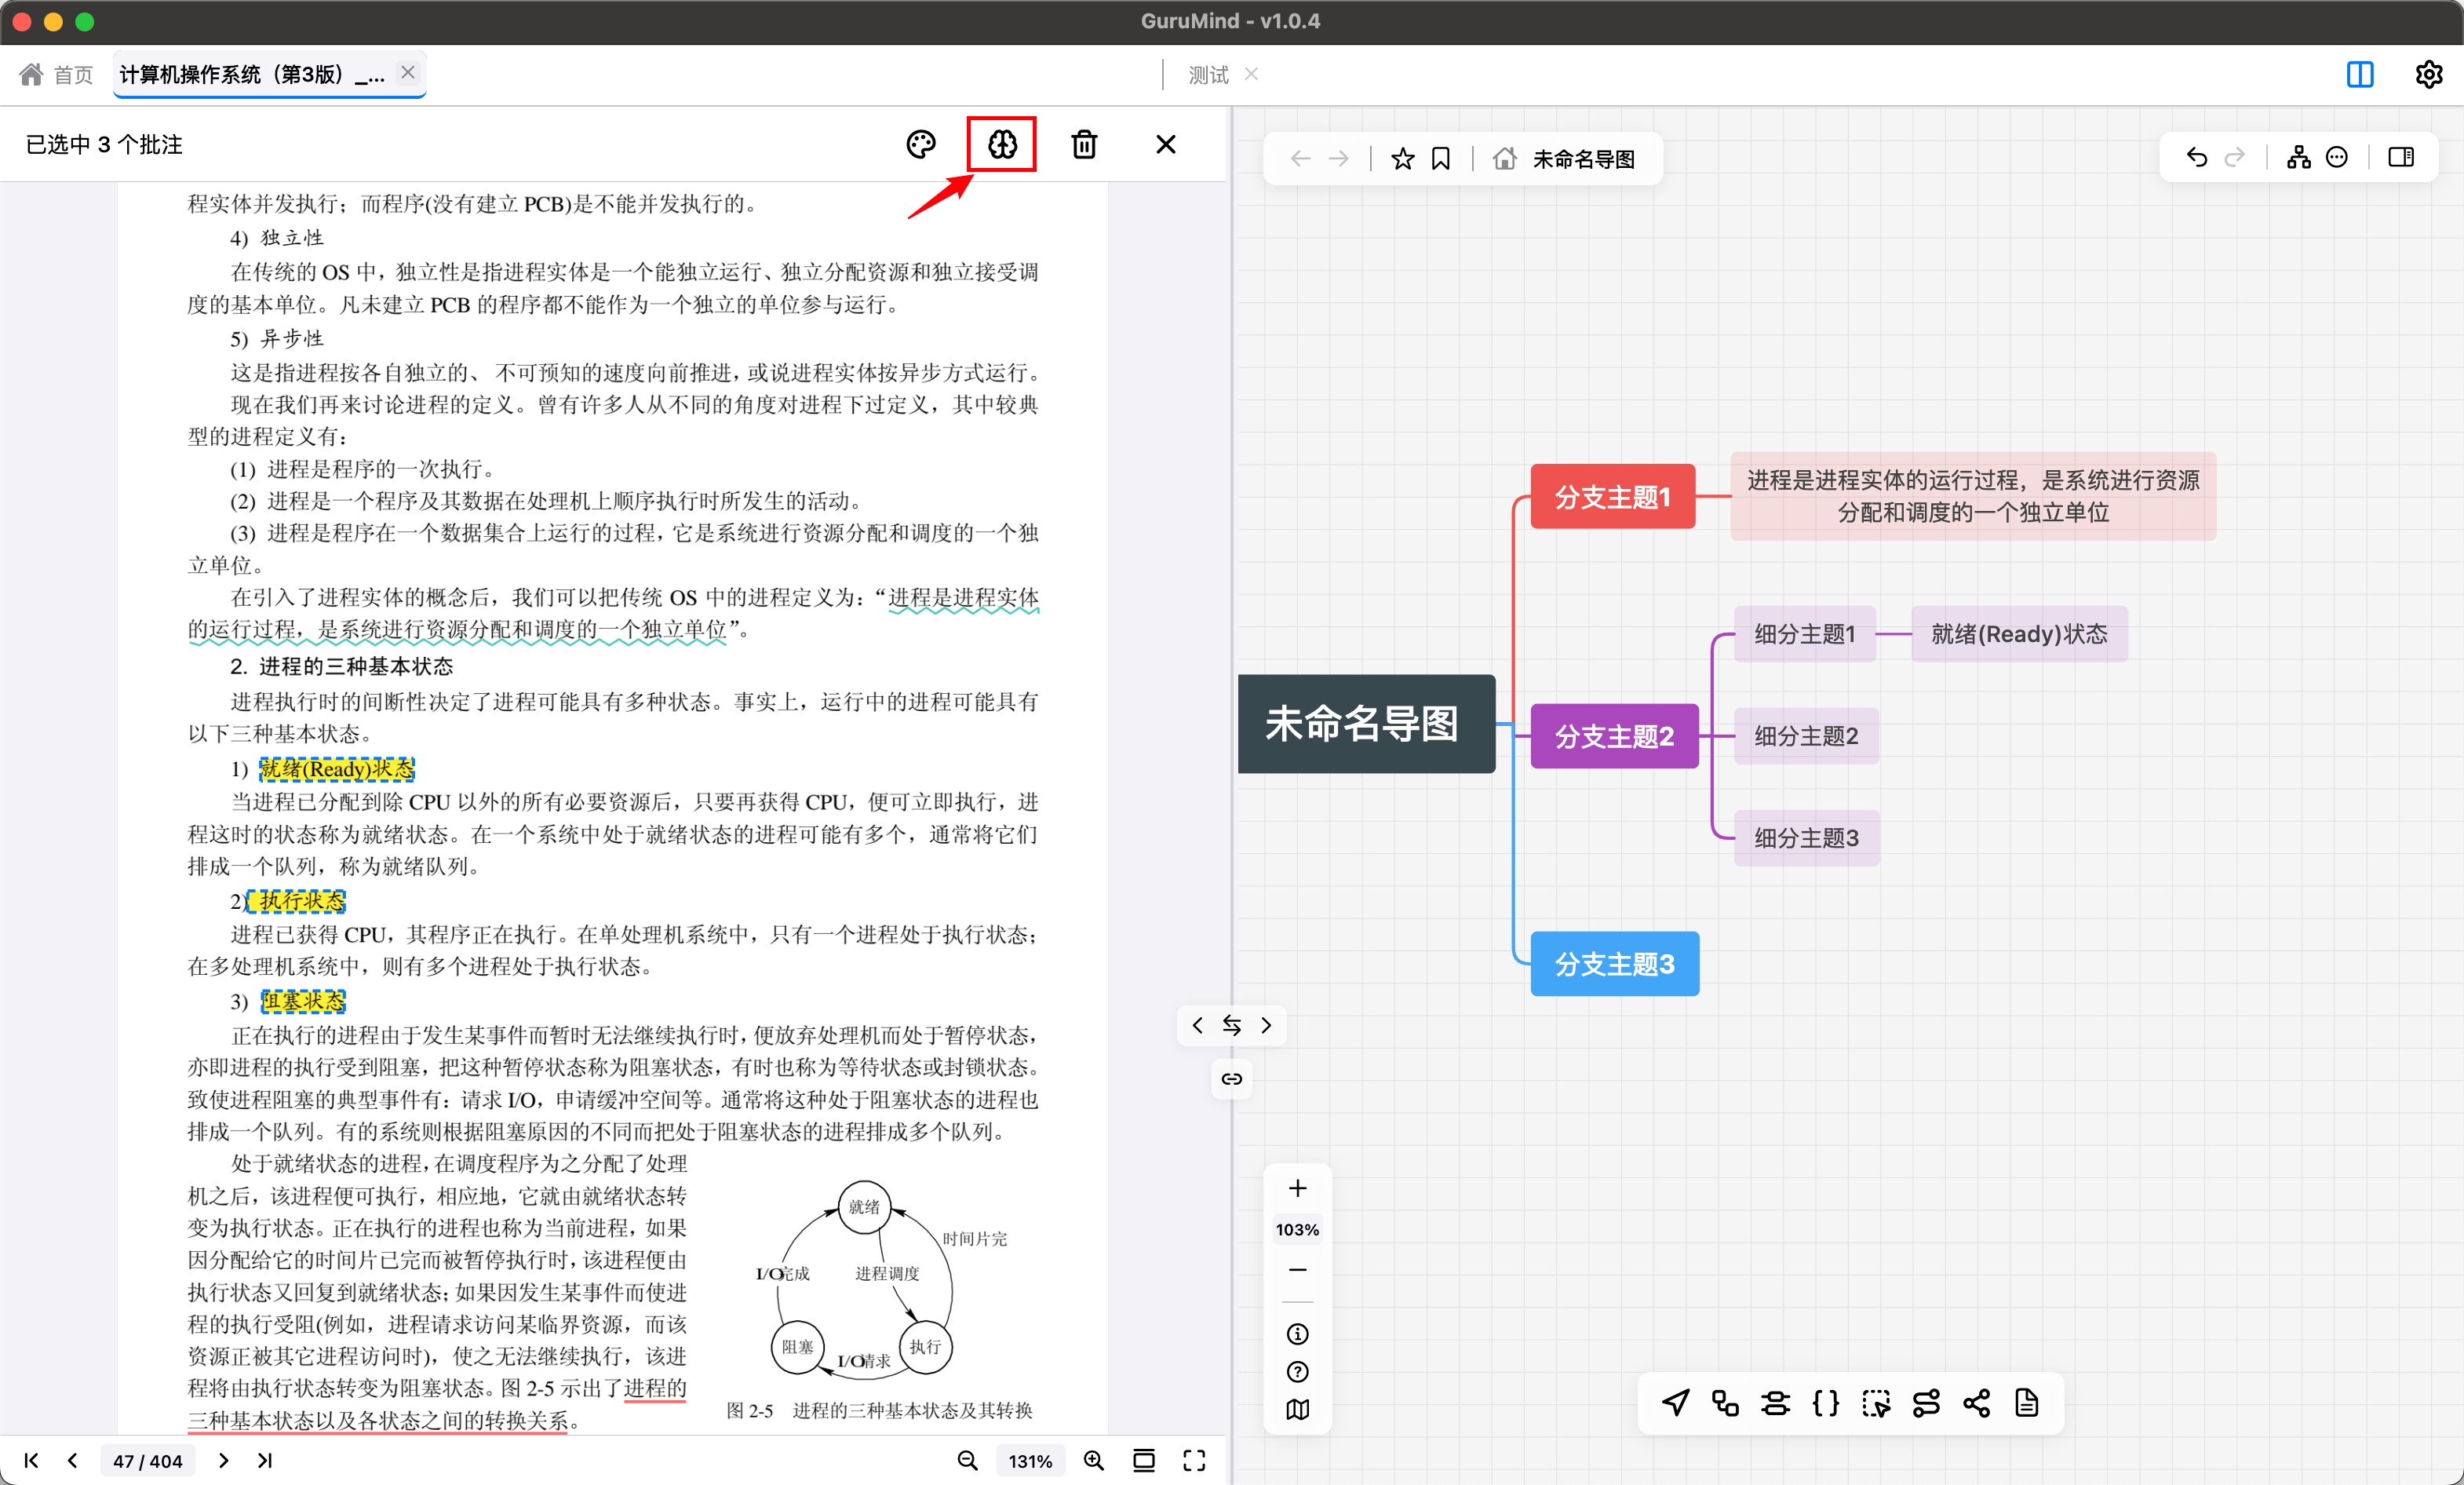
Task: Toggle the split view layout
Action: tap(2360, 74)
